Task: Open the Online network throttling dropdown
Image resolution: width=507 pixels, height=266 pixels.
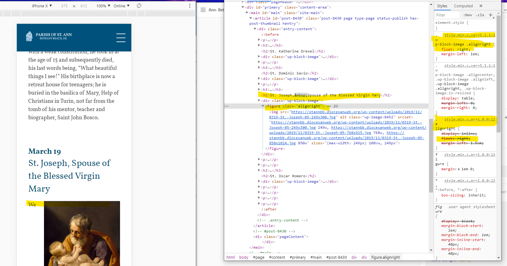Action: (x=122, y=6)
